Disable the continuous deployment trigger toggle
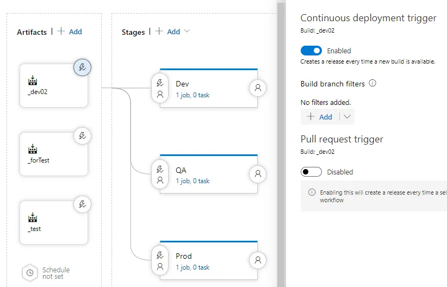The image size is (447, 287). (x=312, y=51)
